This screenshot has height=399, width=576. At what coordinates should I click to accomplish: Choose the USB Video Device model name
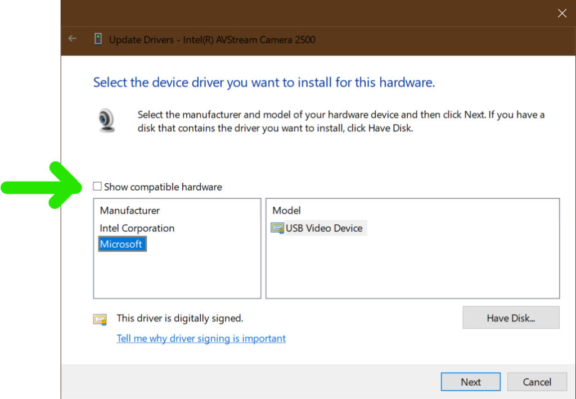(x=324, y=228)
